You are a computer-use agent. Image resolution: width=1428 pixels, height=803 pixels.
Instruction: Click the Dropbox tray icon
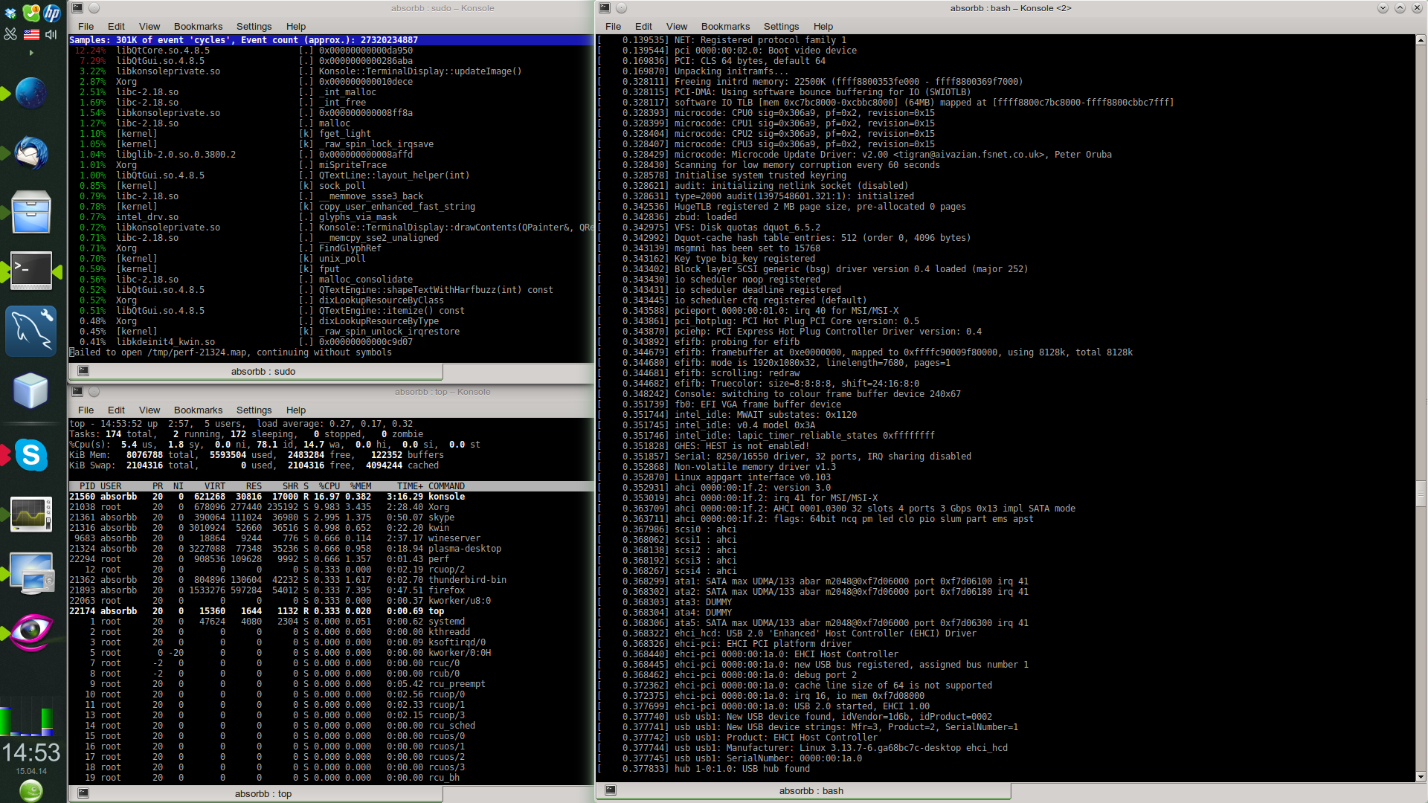click(x=10, y=13)
